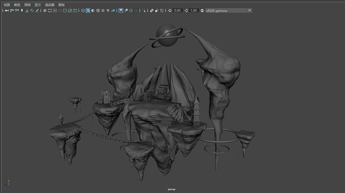The width and height of the screenshot is (345, 193).
Task: Open the 显示 (Show) menu
Action: (38, 5)
